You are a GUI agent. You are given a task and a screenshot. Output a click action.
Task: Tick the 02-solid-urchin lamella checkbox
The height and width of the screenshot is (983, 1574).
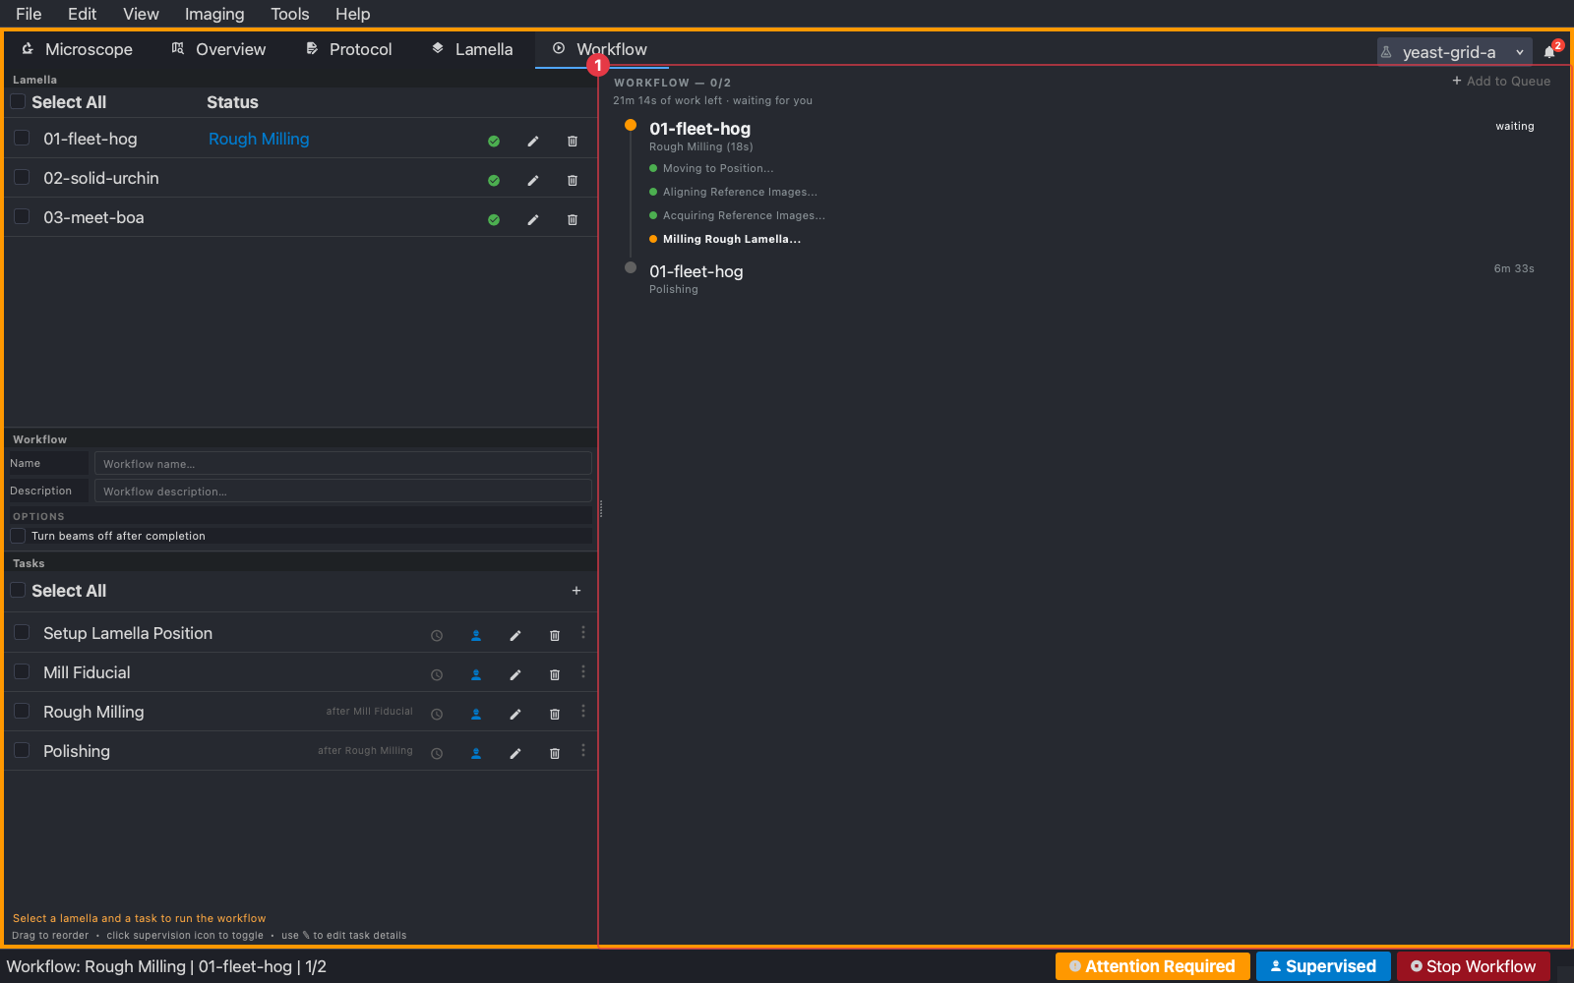[x=22, y=177]
